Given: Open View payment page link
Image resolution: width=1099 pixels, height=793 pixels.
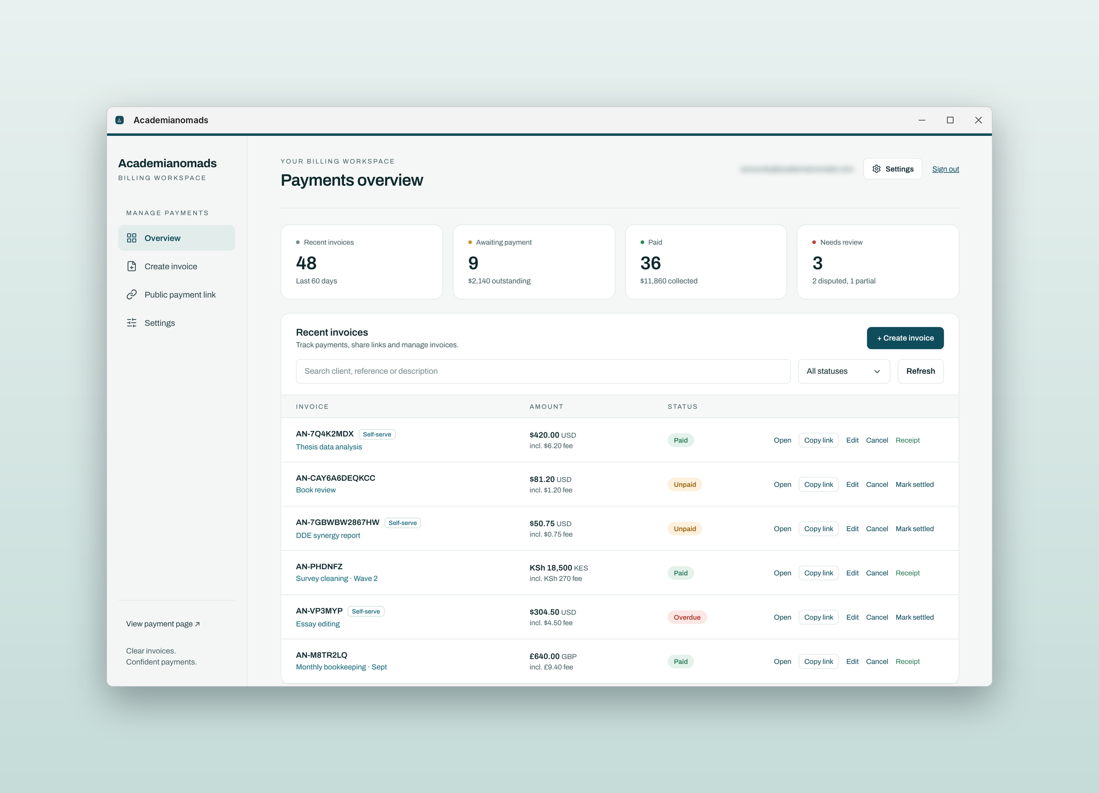Looking at the screenshot, I should 163,624.
